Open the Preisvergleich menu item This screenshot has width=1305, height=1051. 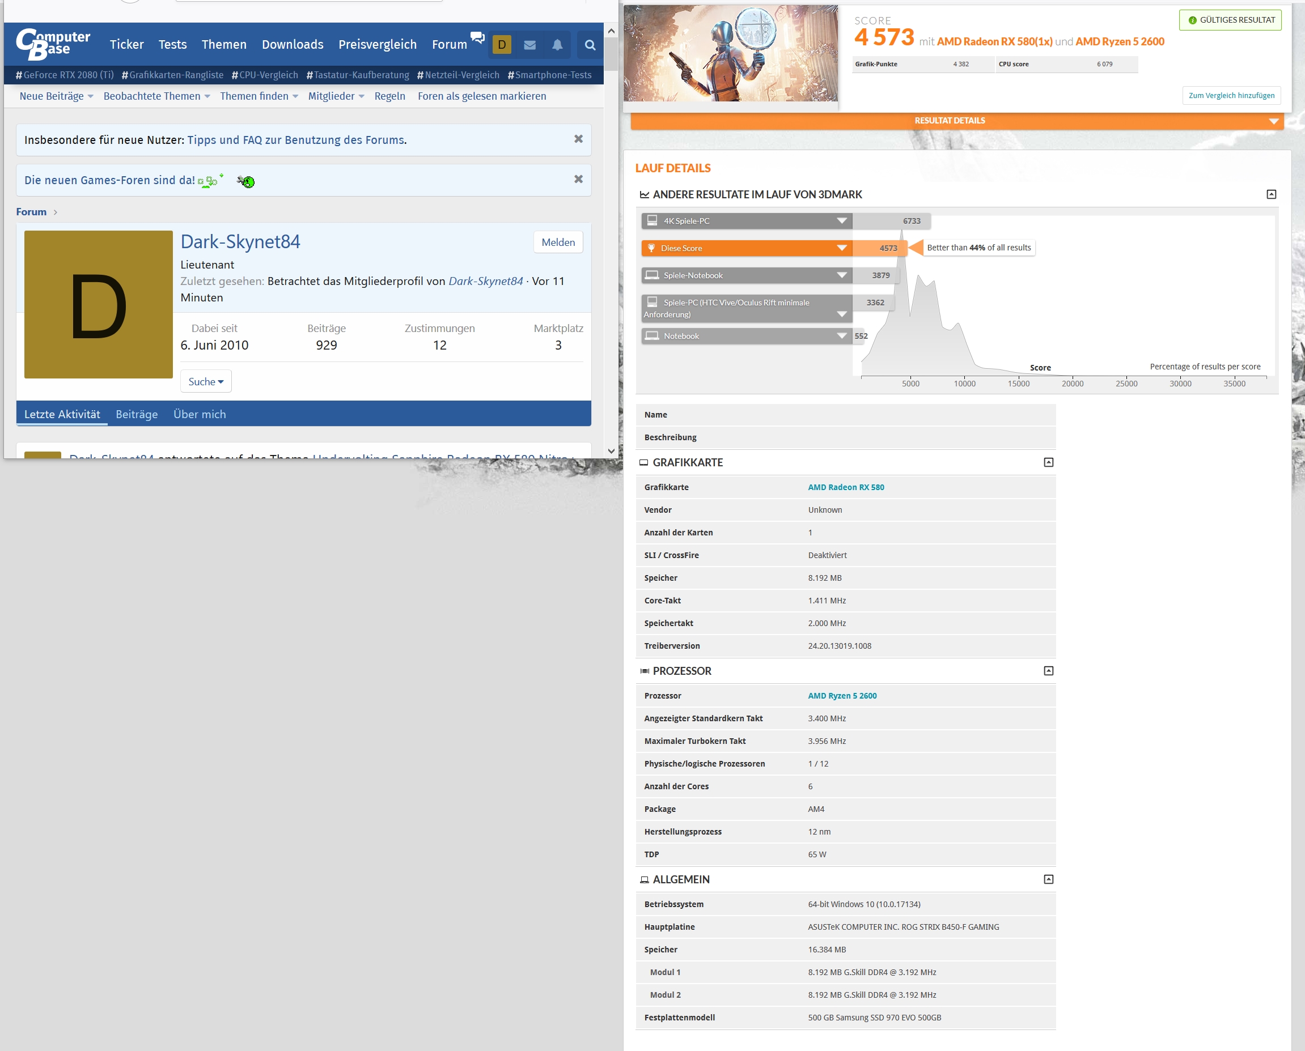(x=377, y=45)
